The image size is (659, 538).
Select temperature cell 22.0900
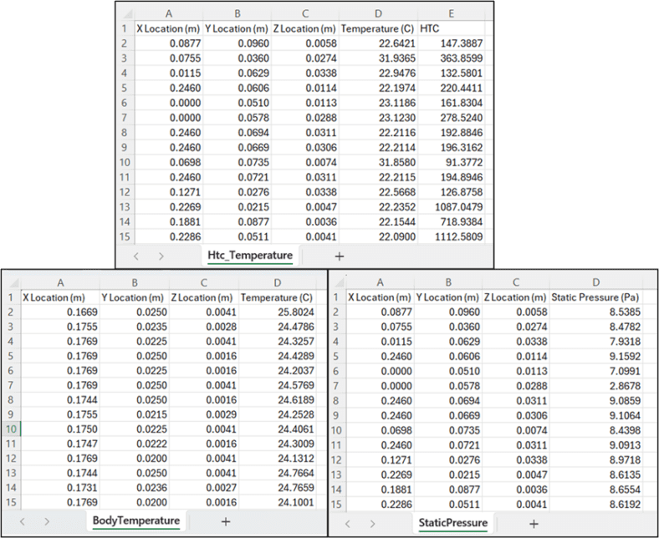(378, 236)
